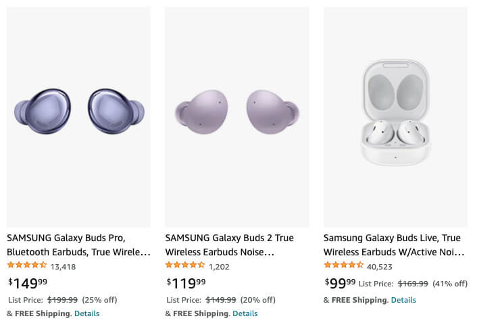Image resolution: width=477 pixels, height=331 pixels.
Task: Open the 13,418 reviews count
Action: pos(63,266)
